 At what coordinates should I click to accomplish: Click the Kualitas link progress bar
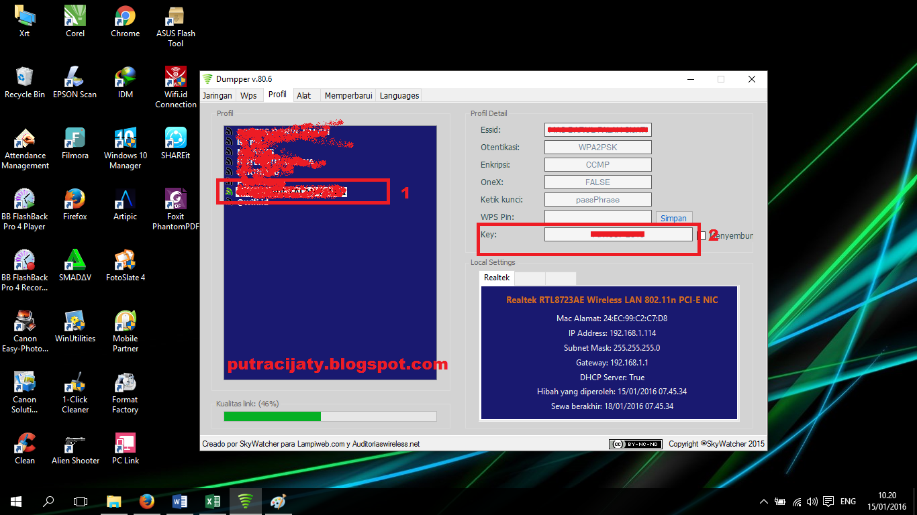(x=330, y=416)
